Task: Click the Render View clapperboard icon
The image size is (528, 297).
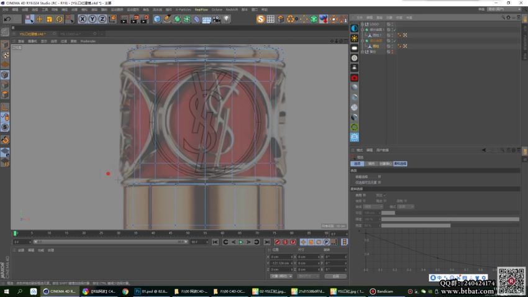Action: click(x=124, y=19)
